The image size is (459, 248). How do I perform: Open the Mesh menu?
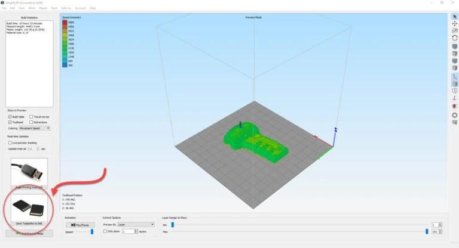click(x=30, y=8)
